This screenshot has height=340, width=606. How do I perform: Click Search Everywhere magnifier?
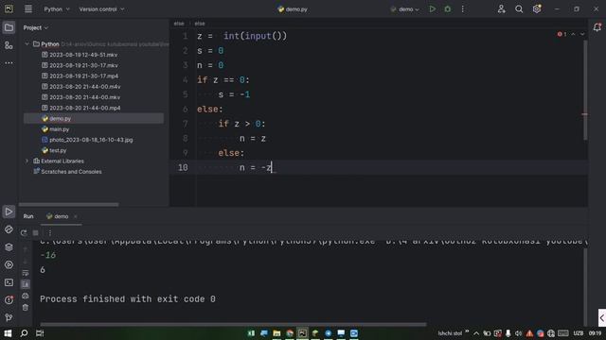click(519, 8)
